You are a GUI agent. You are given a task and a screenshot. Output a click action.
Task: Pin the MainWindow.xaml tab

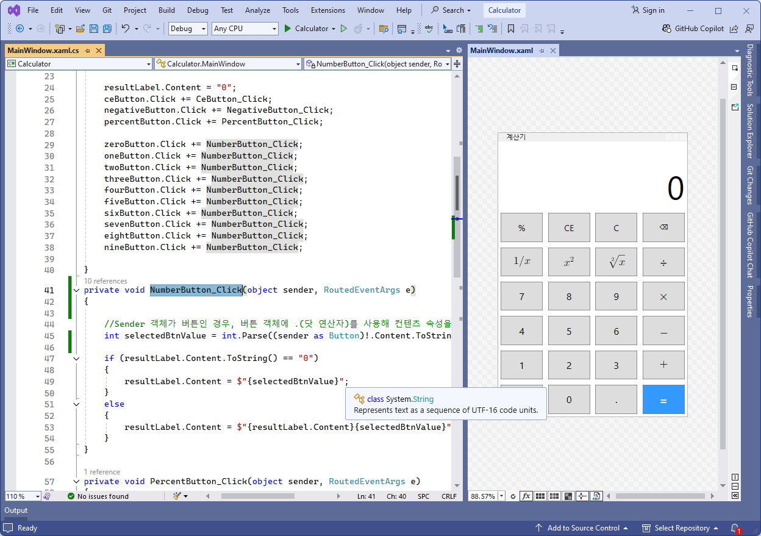[x=542, y=51]
